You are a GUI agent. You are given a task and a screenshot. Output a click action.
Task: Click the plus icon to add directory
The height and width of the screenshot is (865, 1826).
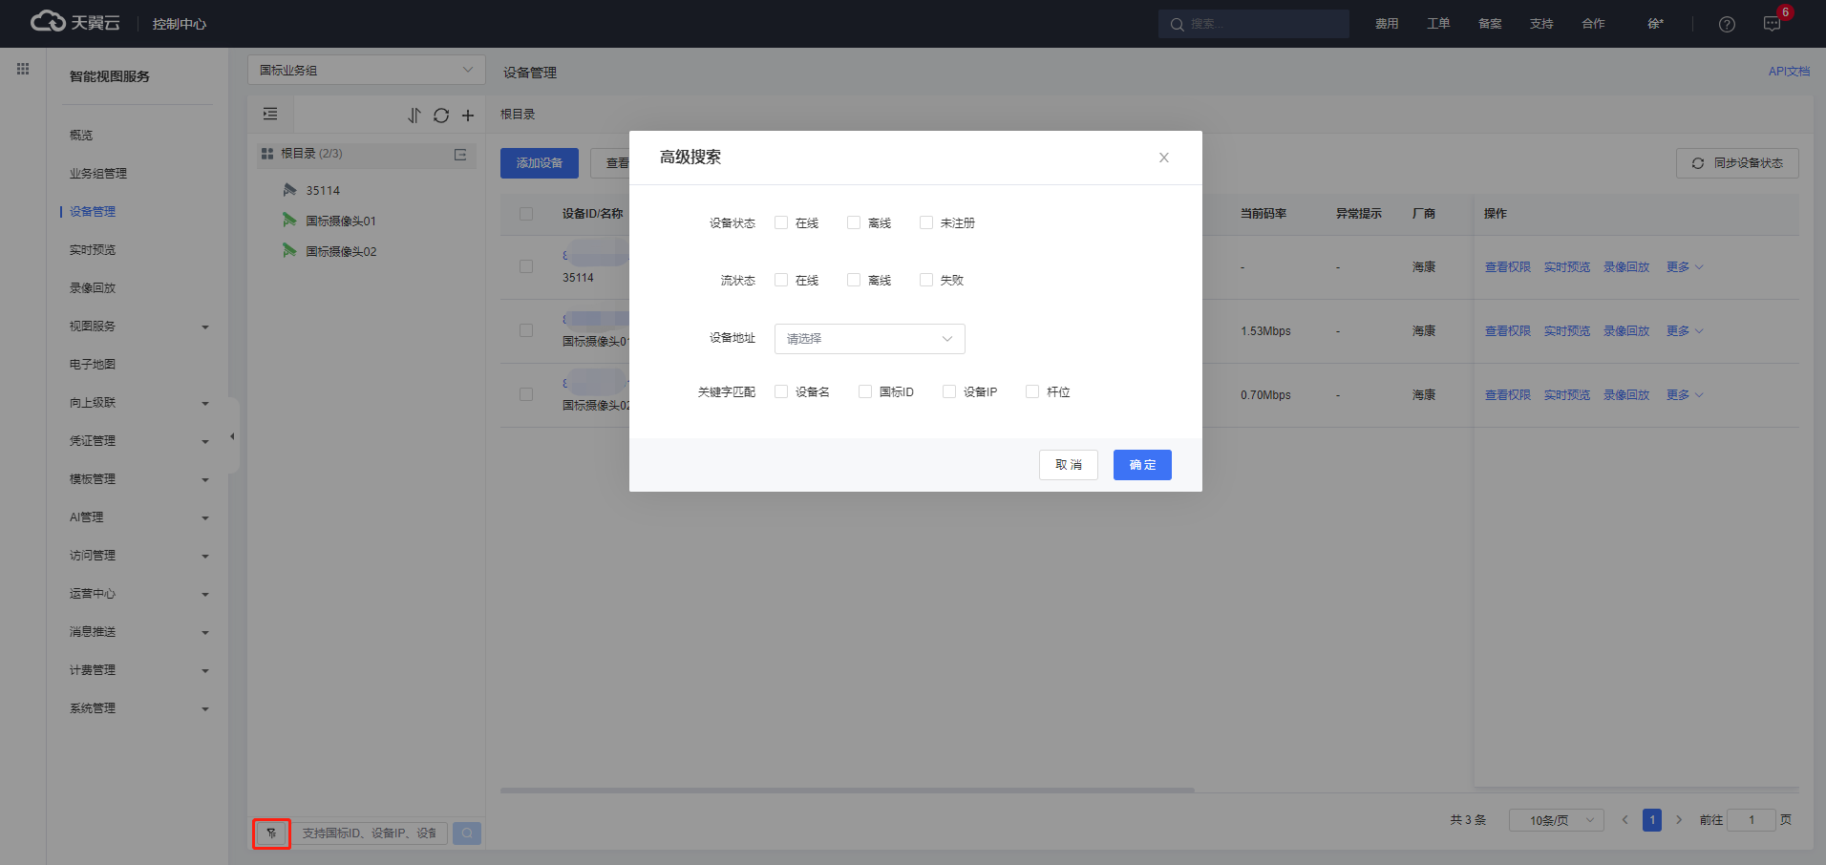click(468, 116)
